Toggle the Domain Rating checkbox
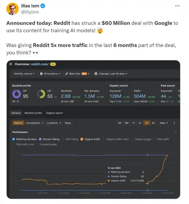 point(40,139)
